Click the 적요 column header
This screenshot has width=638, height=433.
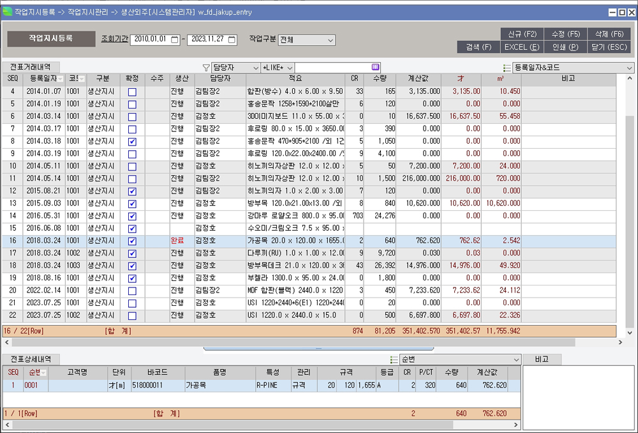pos(295,79)
